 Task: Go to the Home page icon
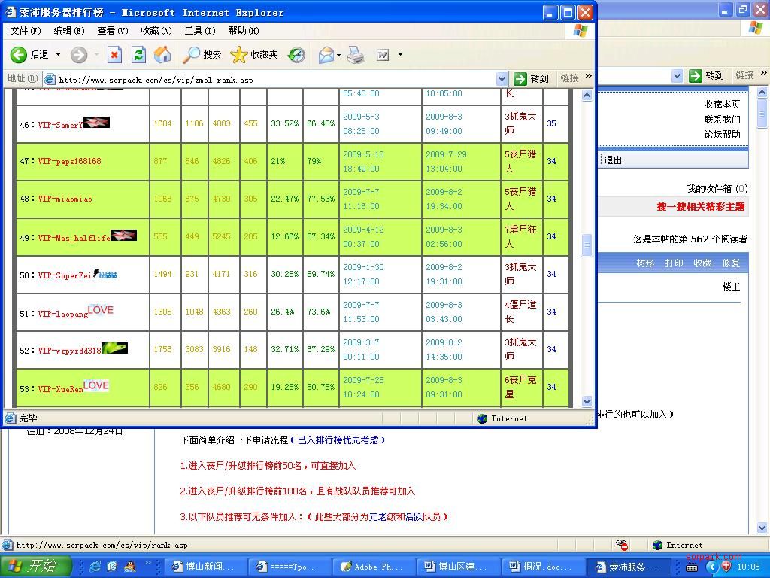click(162, 55)
